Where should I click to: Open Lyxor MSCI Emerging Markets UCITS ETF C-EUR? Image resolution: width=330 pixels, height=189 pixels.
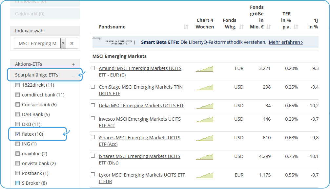142,178
